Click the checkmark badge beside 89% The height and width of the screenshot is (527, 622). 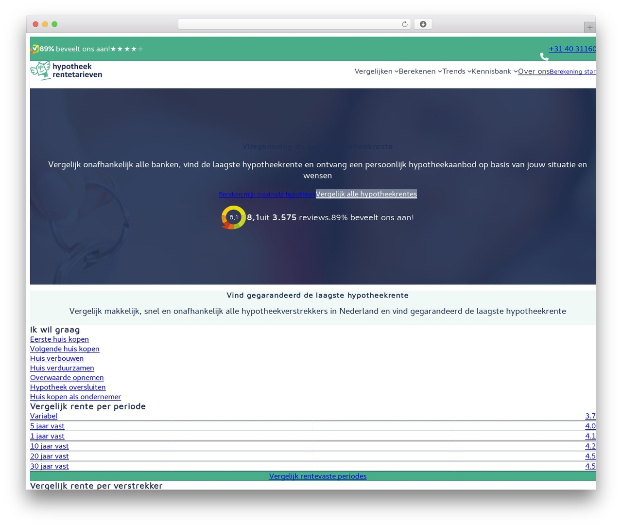pyautogui.click(x=35, y=49)
